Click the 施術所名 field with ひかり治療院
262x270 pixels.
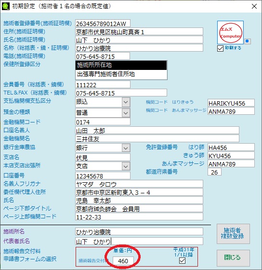(139, 231)
